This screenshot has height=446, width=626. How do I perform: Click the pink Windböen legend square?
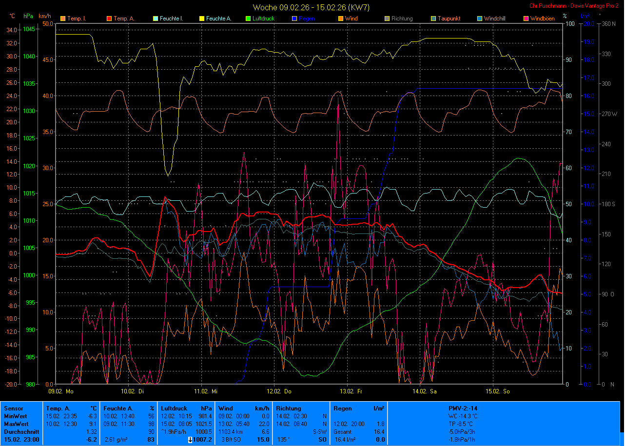click(526, 19)
